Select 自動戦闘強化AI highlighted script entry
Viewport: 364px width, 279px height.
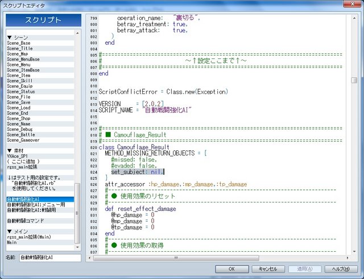tap(40, 199)
